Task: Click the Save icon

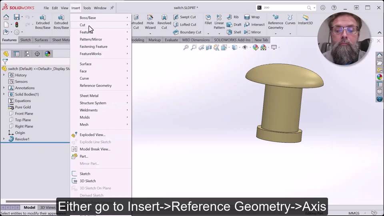Action: coord(16,17)
